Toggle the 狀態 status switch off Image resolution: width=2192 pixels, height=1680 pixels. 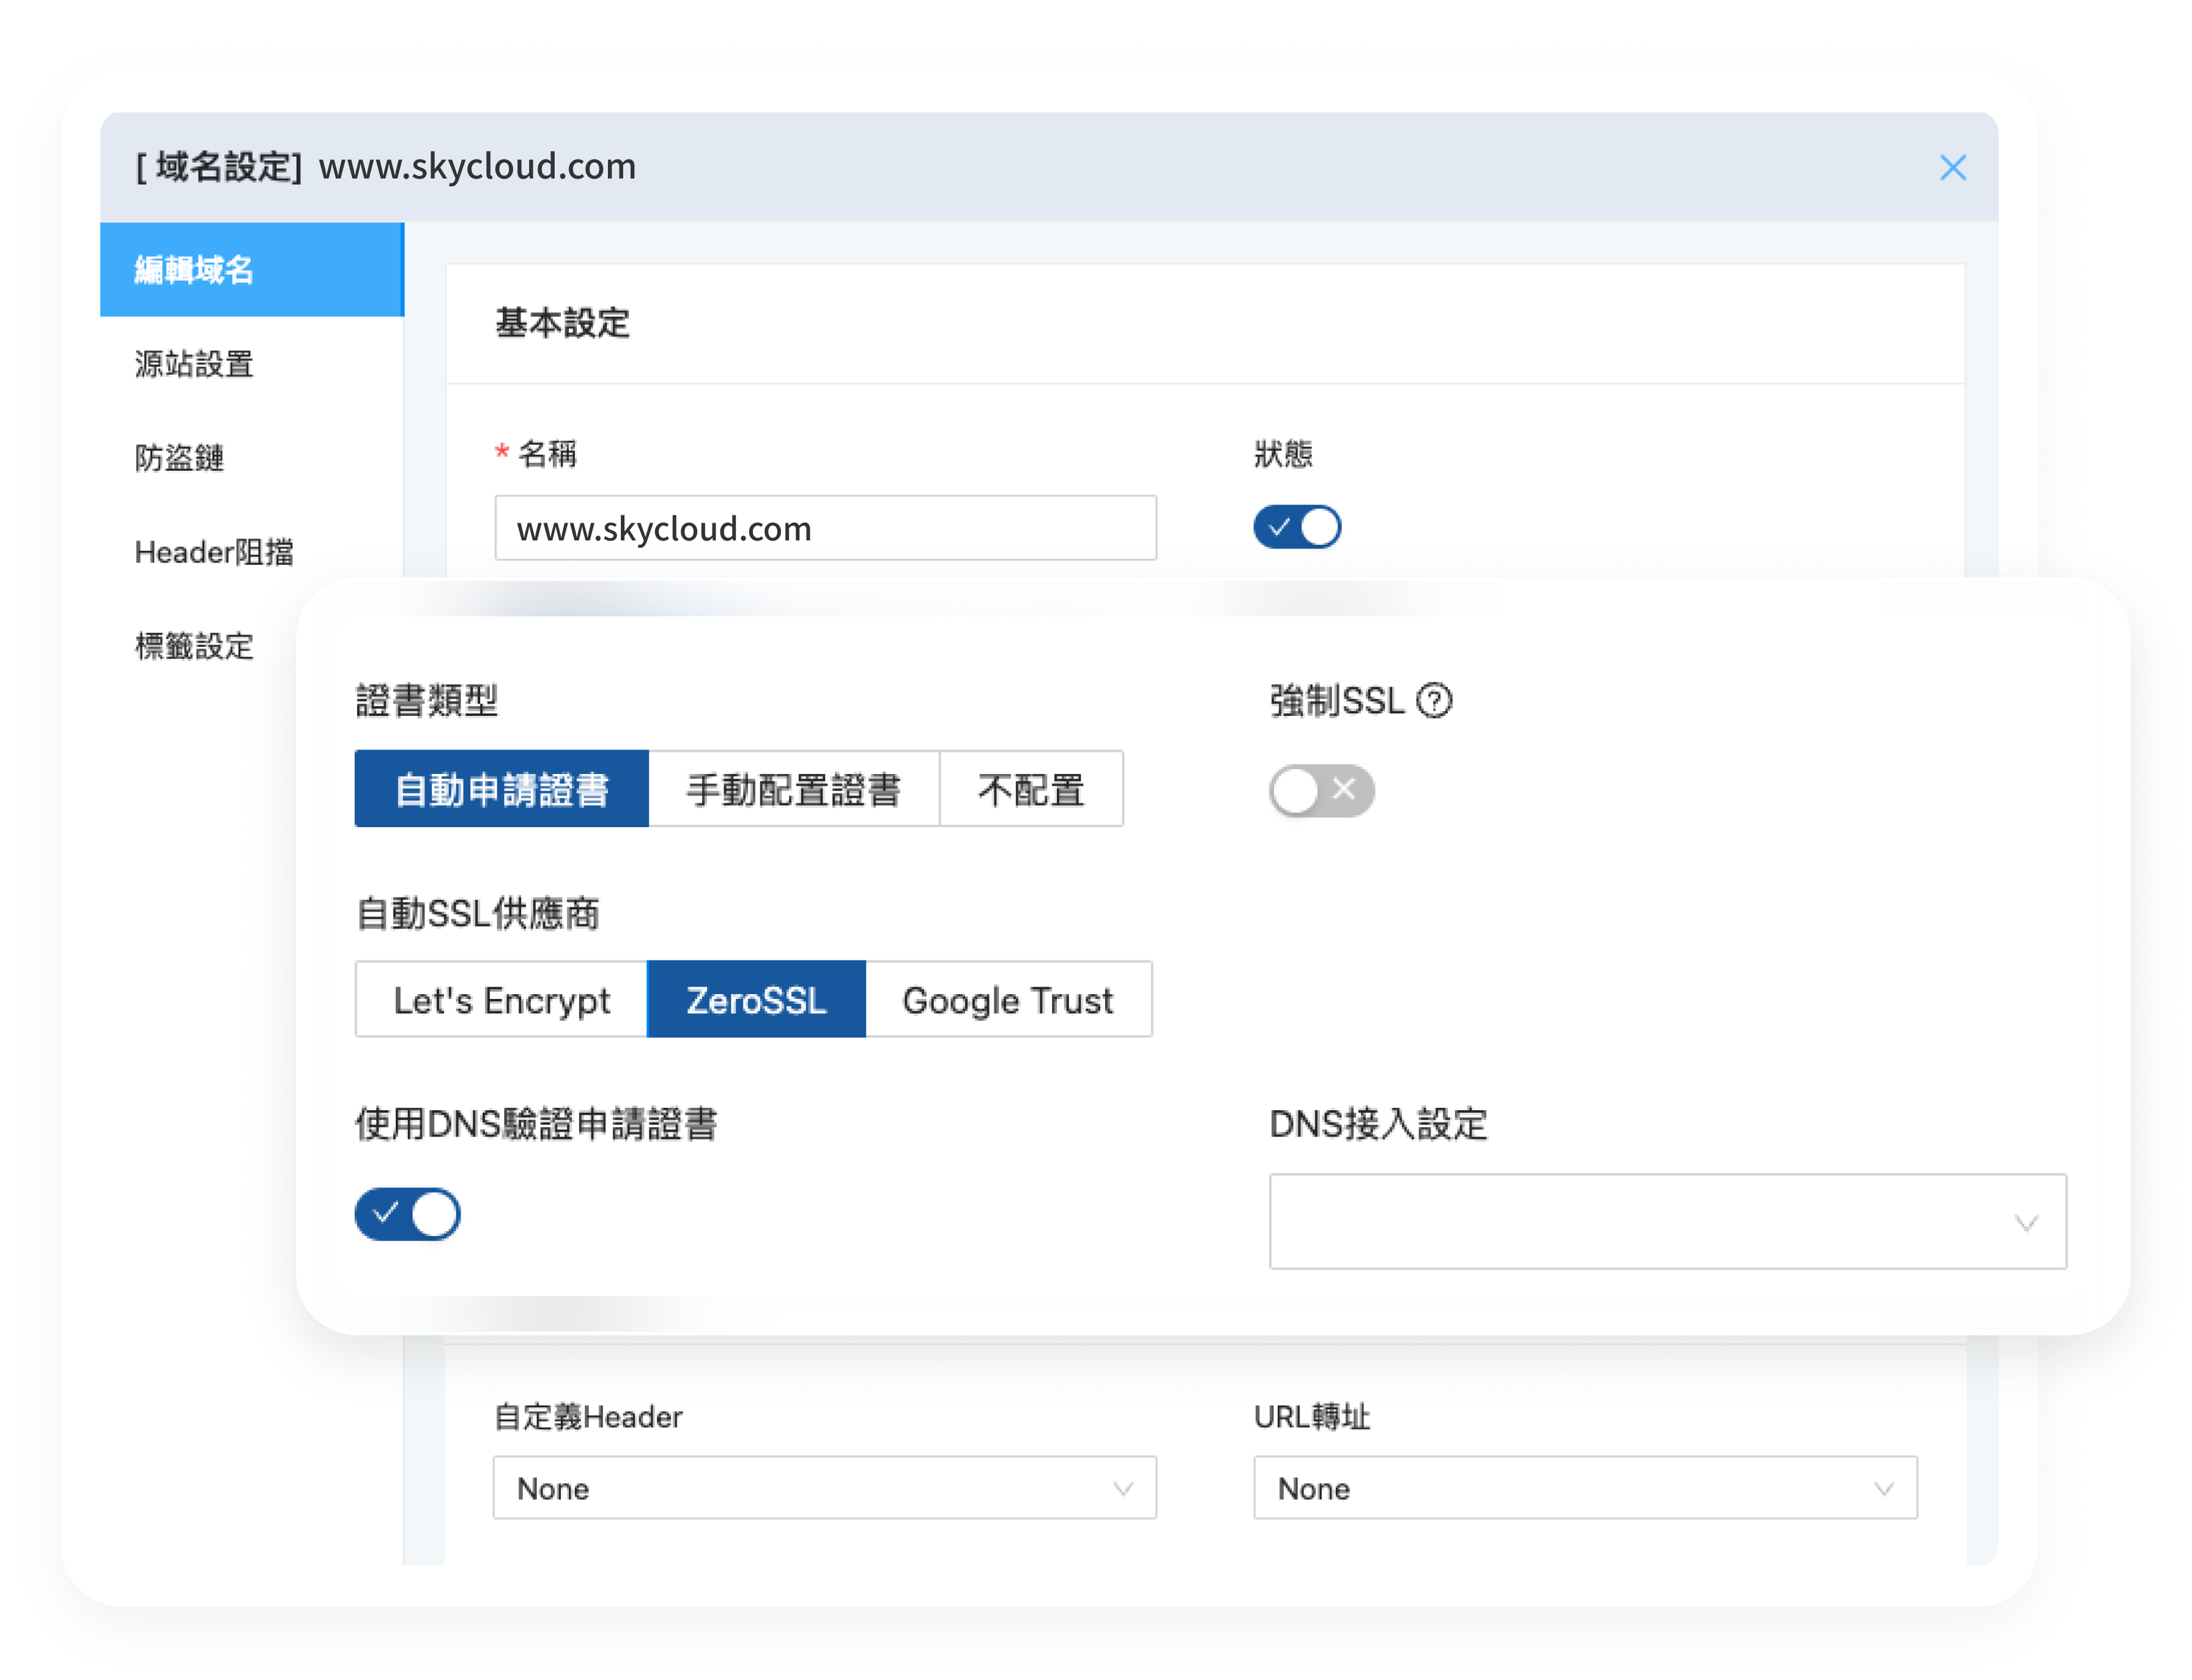coord(1297,527)
